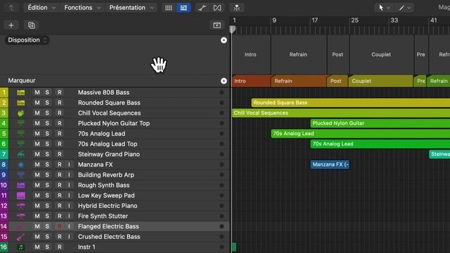Image resolution: width=450 pixels, height=253 pixels.
Task: Open the Édition dropdown menu
Action: click(x=41, y=8)
